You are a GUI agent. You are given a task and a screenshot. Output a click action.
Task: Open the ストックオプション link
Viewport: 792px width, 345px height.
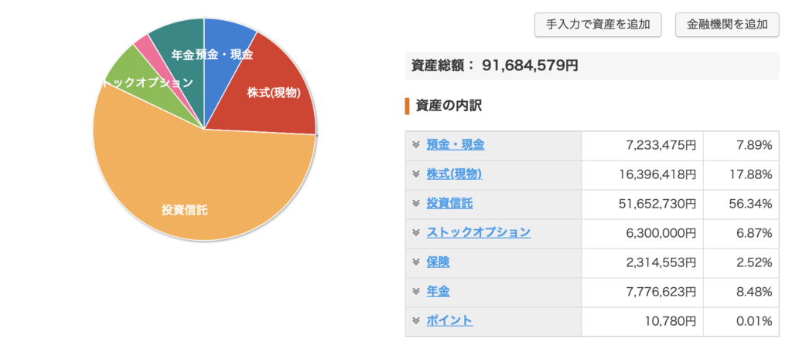(x=478, y=232)
